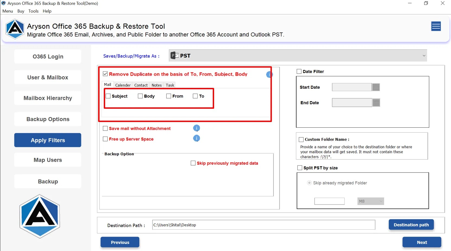Click the info icon beside Remove Duplicate option
Image resolution: width=451 pixels, height=251 pixels.
(269, 75)
